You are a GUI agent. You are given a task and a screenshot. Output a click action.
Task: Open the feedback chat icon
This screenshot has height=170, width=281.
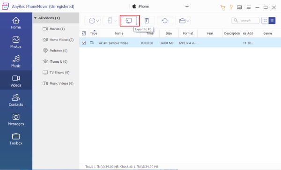point(239,7)
